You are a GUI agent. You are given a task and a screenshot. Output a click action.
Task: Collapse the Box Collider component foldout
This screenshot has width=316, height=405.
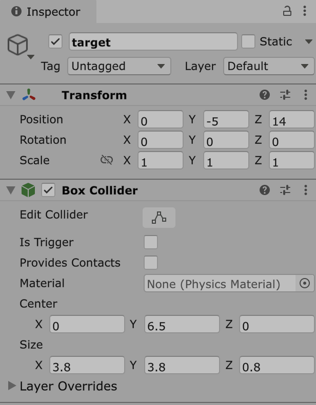point(11,190)
